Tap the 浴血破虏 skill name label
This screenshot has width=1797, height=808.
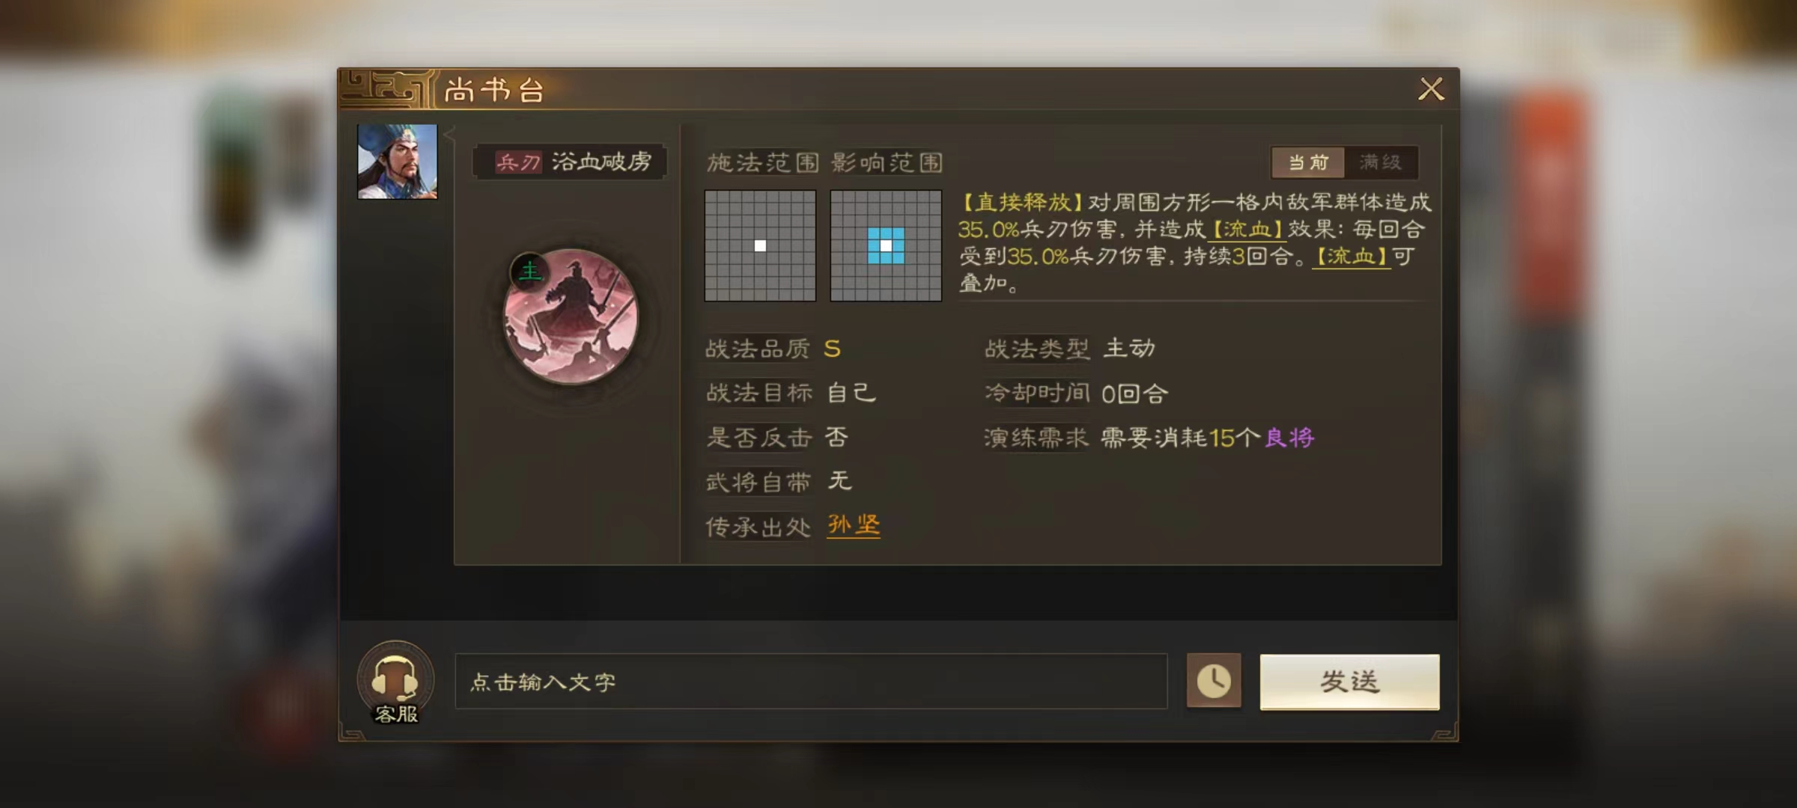pyautogui.click(x=601, y=162)
